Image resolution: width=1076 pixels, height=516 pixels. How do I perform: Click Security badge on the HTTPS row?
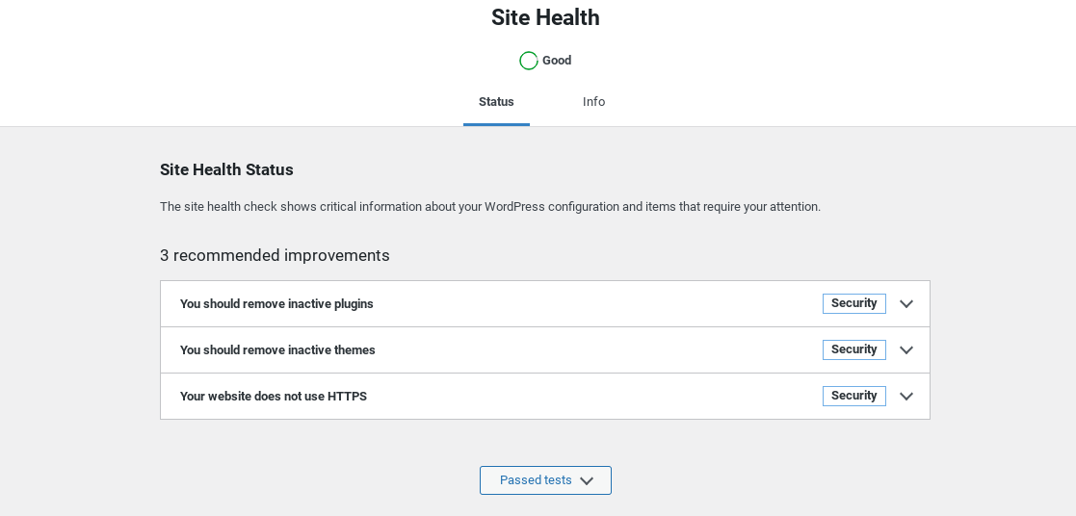pyautogui.click(x=853, y=396)
